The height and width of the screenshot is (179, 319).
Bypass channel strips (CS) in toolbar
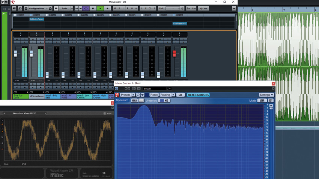(x=150, y=9)
